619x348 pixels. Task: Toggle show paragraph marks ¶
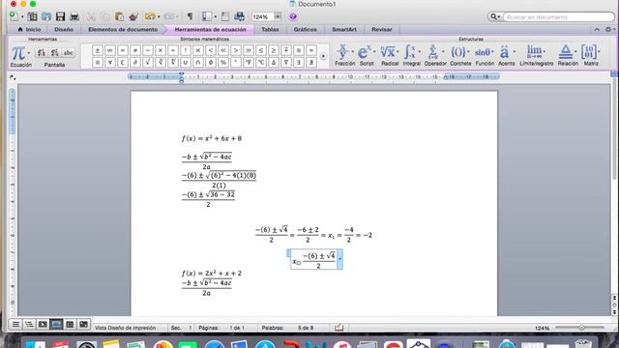tap(190, 16)
